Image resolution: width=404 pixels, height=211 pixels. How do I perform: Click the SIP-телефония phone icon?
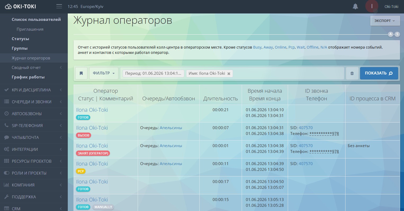tap(7, 125)
